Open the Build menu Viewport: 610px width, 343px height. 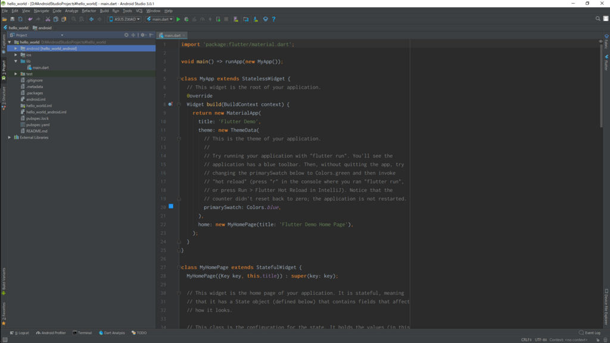click(x=104, y=11)
